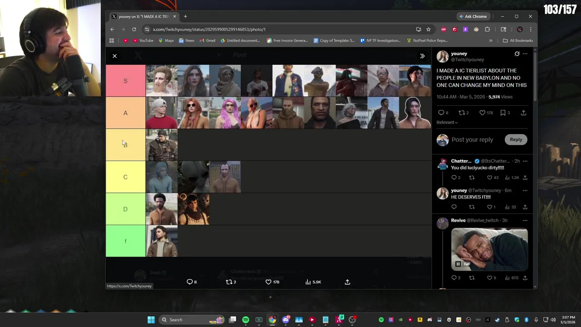Click the B tier yellow label
Image resolution: width=581 pixels, height=327 pixels.
point(126,145)
